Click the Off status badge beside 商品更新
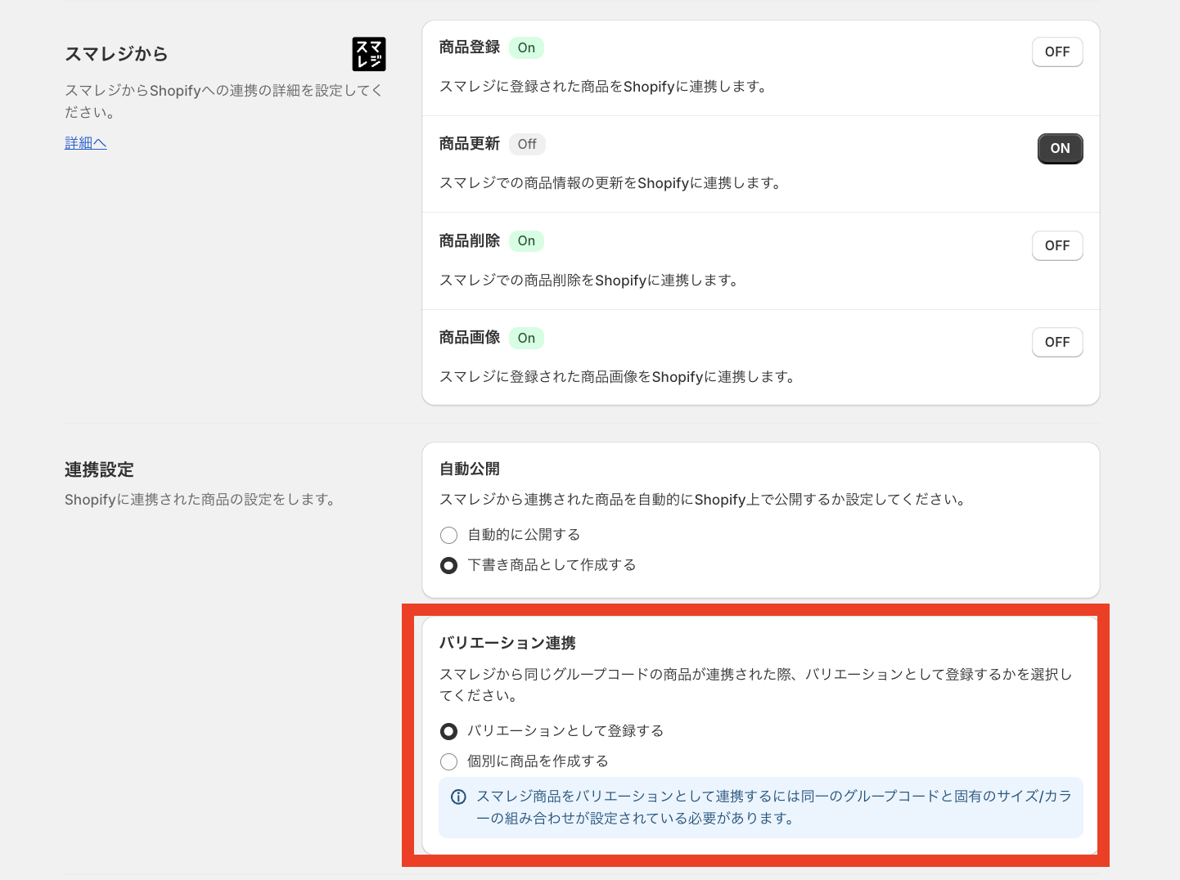Screen dimensions: 1180x880 pyautogui.click(x=527, y=144)
